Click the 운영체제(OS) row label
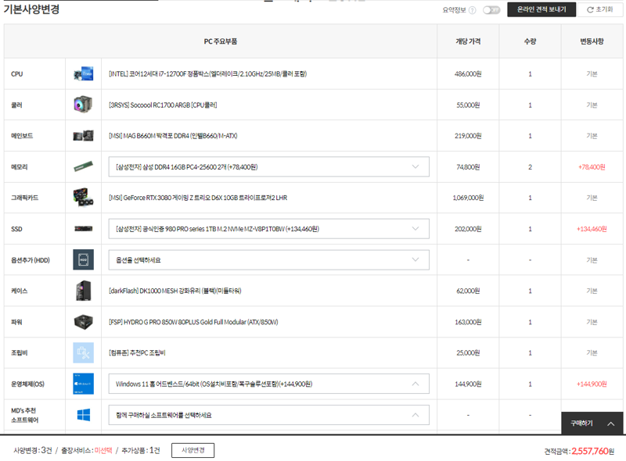This screenshot has height=461, width=626. [x=27, y=384]
